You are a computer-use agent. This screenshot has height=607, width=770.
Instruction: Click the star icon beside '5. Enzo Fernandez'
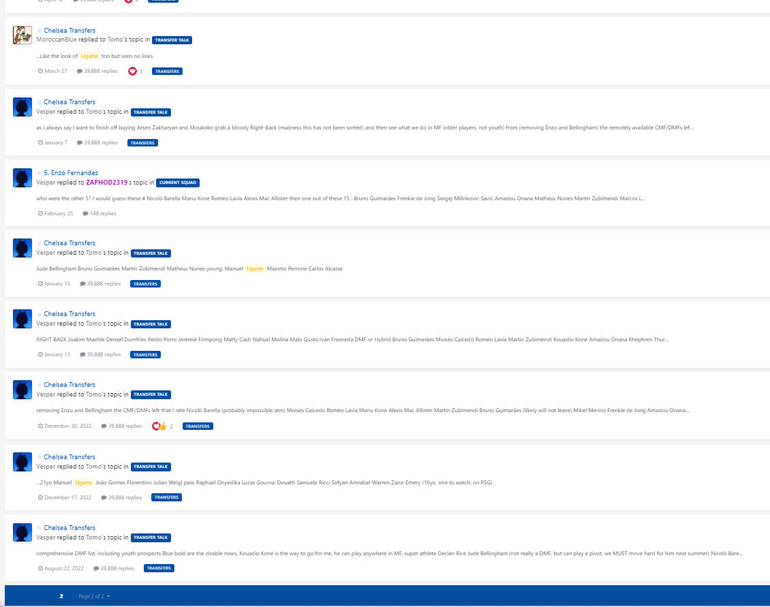(40, 173)
